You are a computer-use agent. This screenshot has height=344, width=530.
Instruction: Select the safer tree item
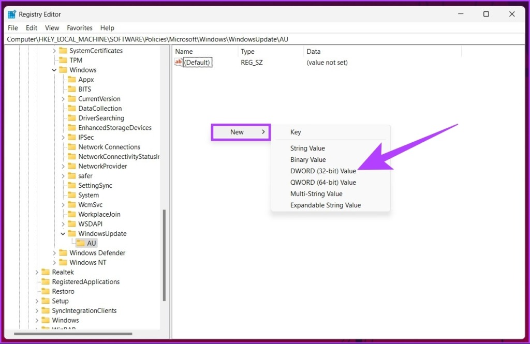tap(85, 176)
